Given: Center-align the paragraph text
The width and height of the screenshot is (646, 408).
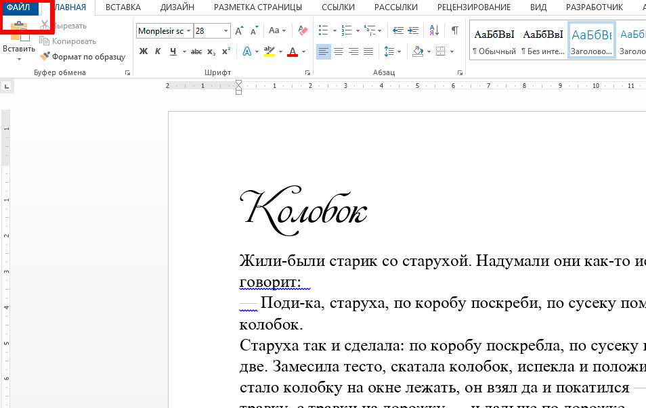Looking at the screenshot, I should 339,51.
